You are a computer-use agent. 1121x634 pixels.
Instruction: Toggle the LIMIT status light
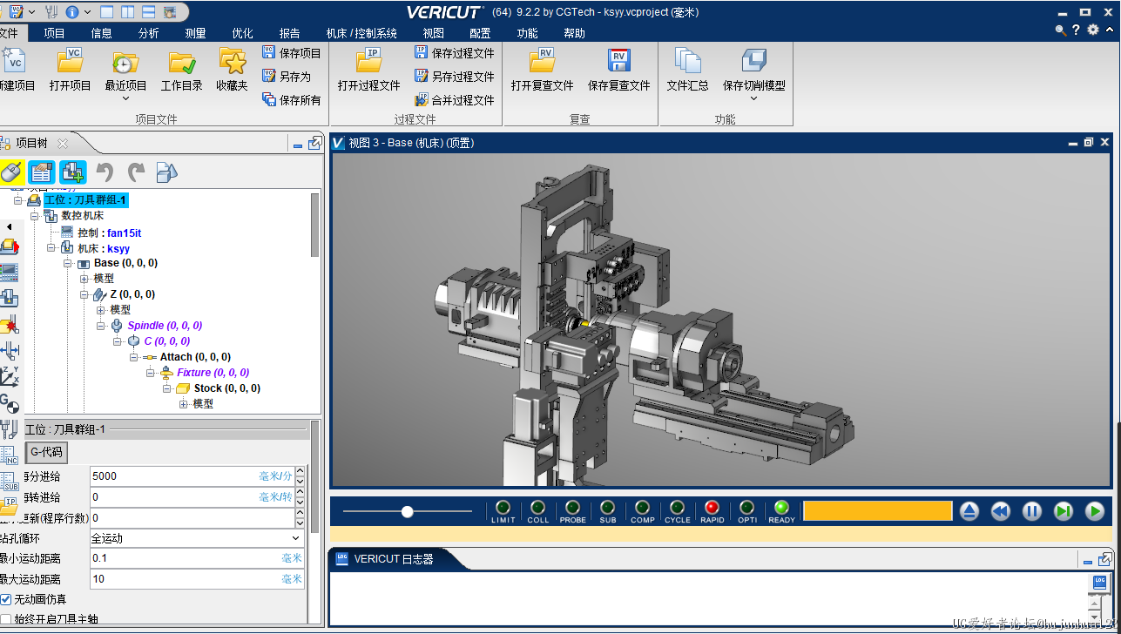[503, 507]
